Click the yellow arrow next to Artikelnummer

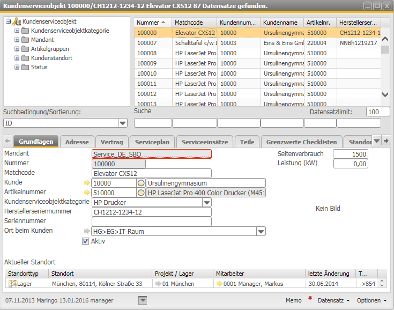(x=87, y=193)
